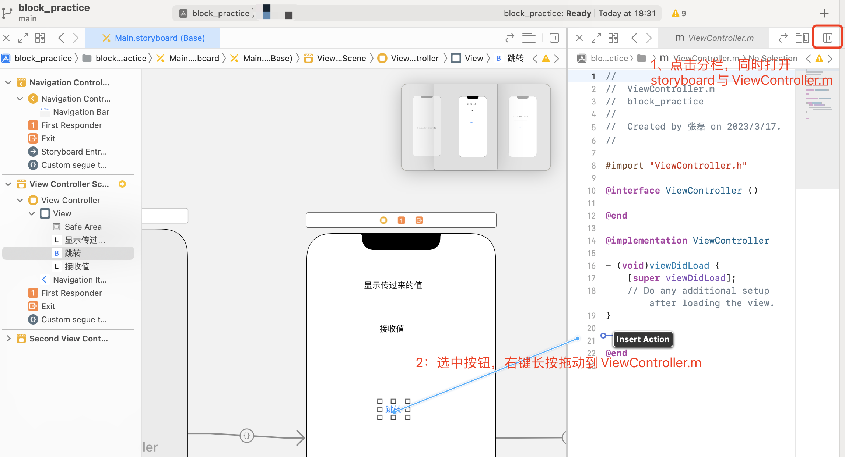Select the Main.storyboard (Base) tab
The width and height of the screenshot is (845, 457).
(x=153, y=38)
